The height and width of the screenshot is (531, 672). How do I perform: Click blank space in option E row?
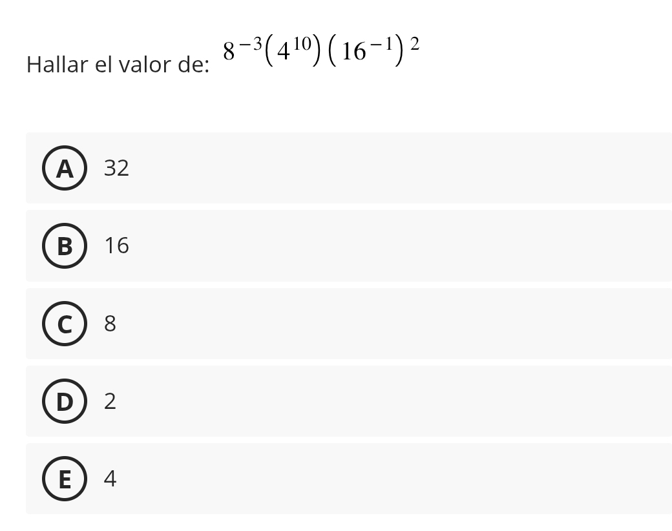tap(388, 479)
